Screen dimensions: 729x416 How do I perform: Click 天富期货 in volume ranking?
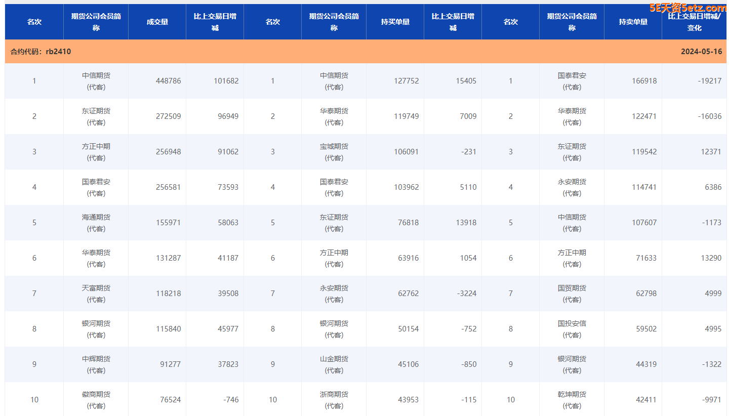tap(96, 288)
